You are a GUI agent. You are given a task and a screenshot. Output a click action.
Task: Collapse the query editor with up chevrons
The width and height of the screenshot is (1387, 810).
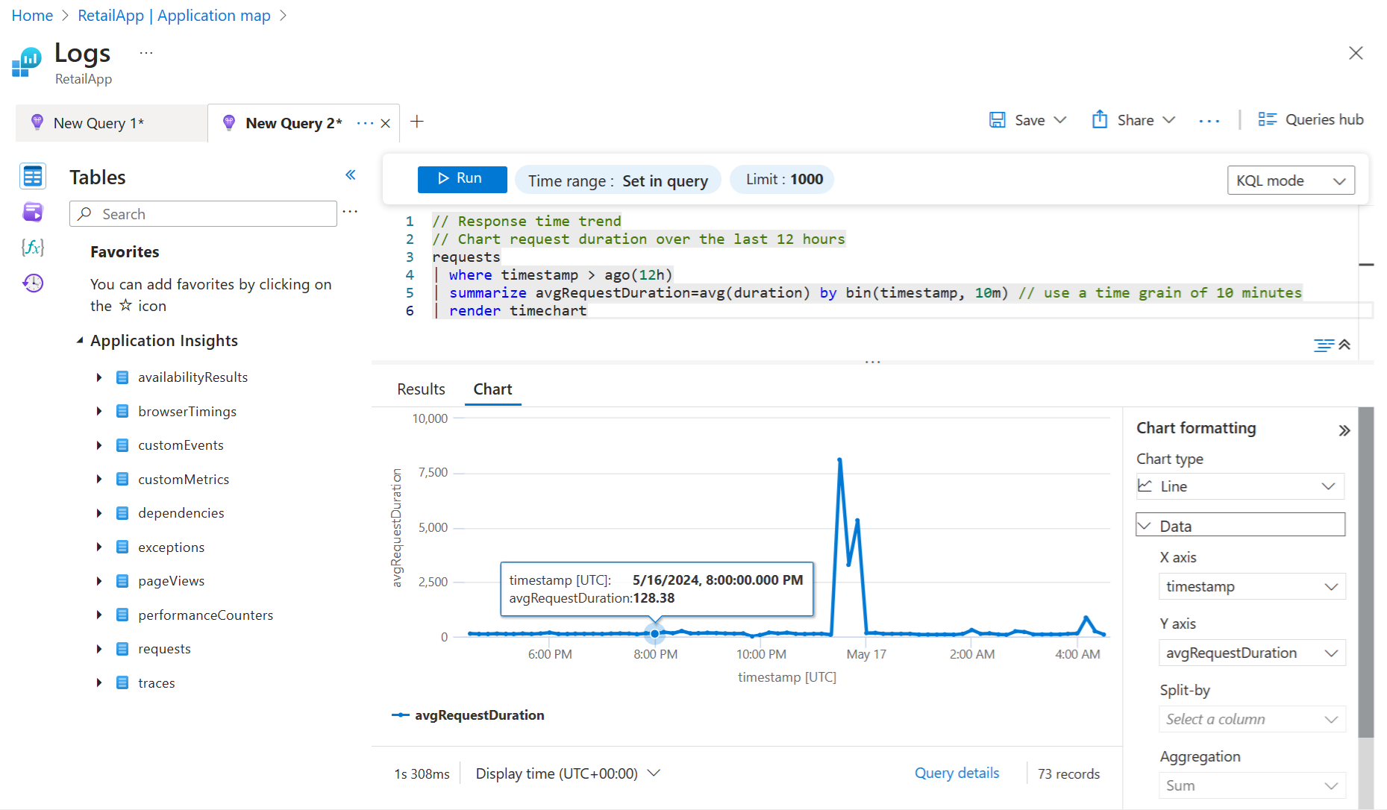pos(1344,345)
